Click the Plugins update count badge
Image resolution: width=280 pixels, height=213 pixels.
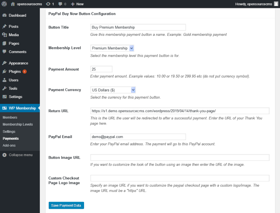tap(25, 72)
